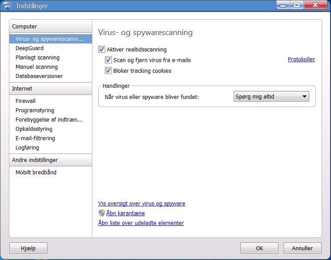Maximize the Indstillinger window
The image size is (331, 260).
tap(297, 5)
